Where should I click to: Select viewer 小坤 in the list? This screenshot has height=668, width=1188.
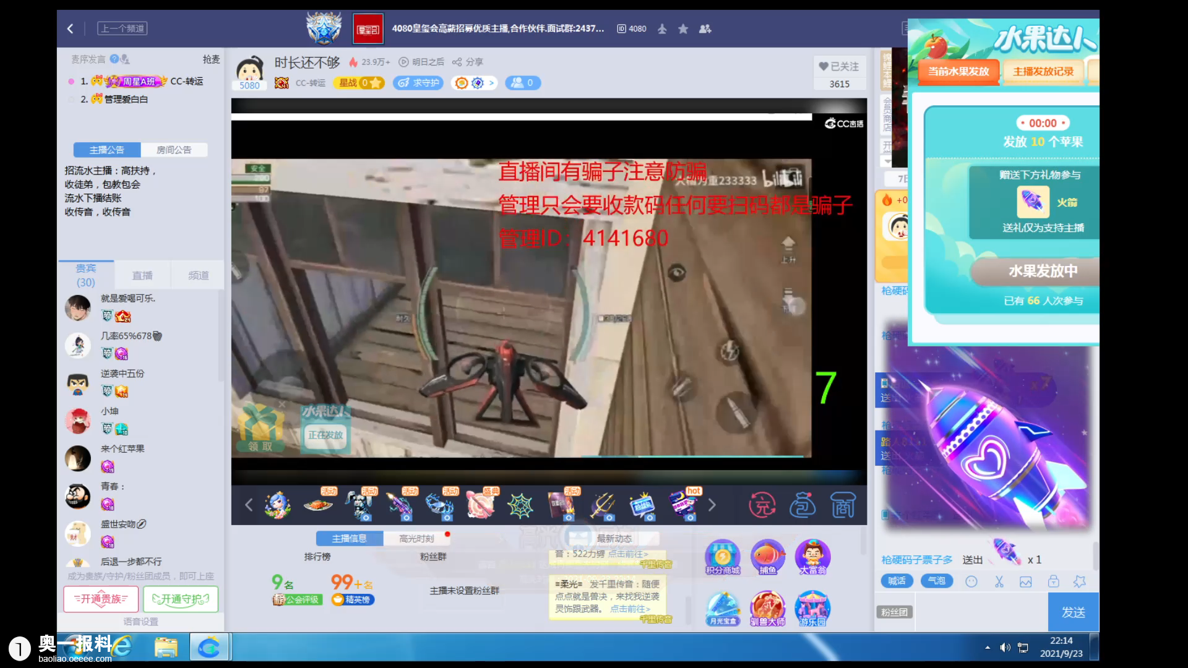tap(141, 421)
